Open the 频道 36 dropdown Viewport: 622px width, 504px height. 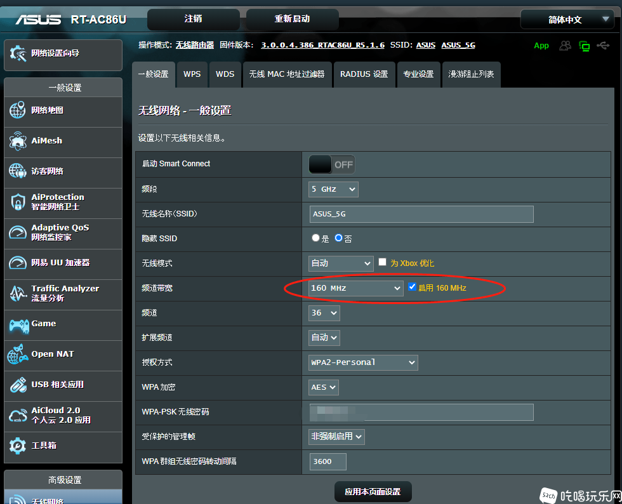(324, 313)
